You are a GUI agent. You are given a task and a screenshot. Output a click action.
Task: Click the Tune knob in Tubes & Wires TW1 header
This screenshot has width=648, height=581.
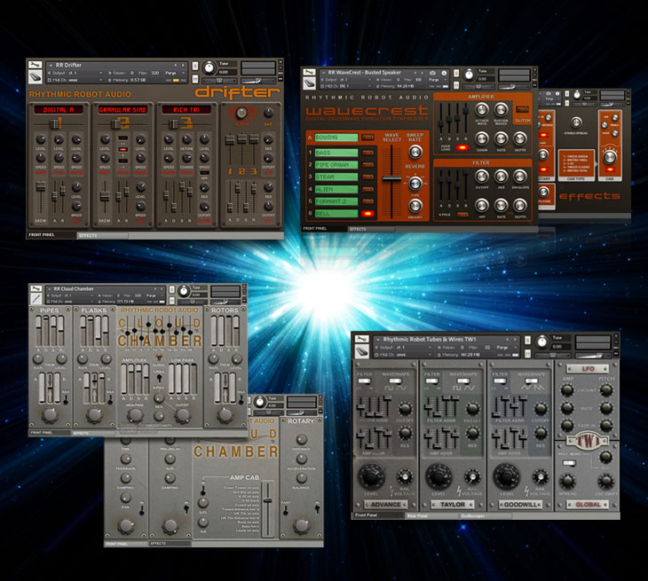541,342
